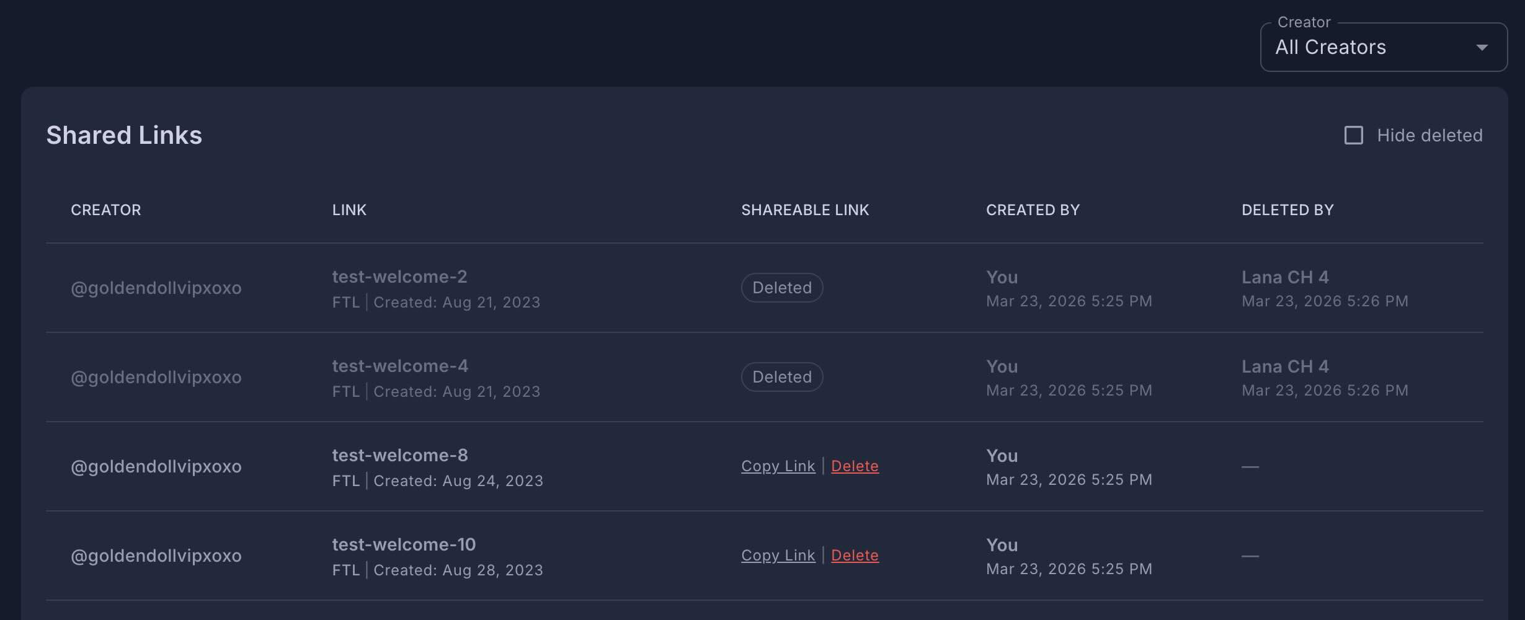Click the Creator dropdown arrow
The image size is (1525, 620).
pos(1482,48)
